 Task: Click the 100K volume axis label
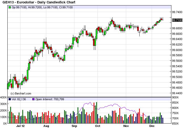click(3, 117)
